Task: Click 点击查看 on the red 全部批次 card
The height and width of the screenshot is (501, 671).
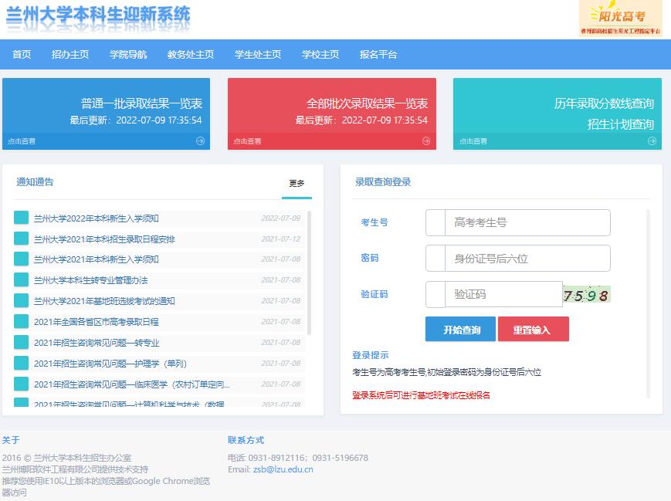Action: 247,141
